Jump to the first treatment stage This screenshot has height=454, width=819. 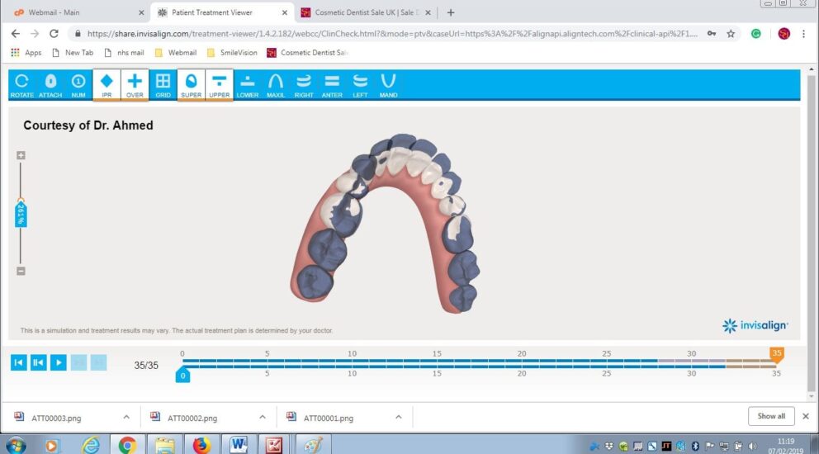(19, 362)
